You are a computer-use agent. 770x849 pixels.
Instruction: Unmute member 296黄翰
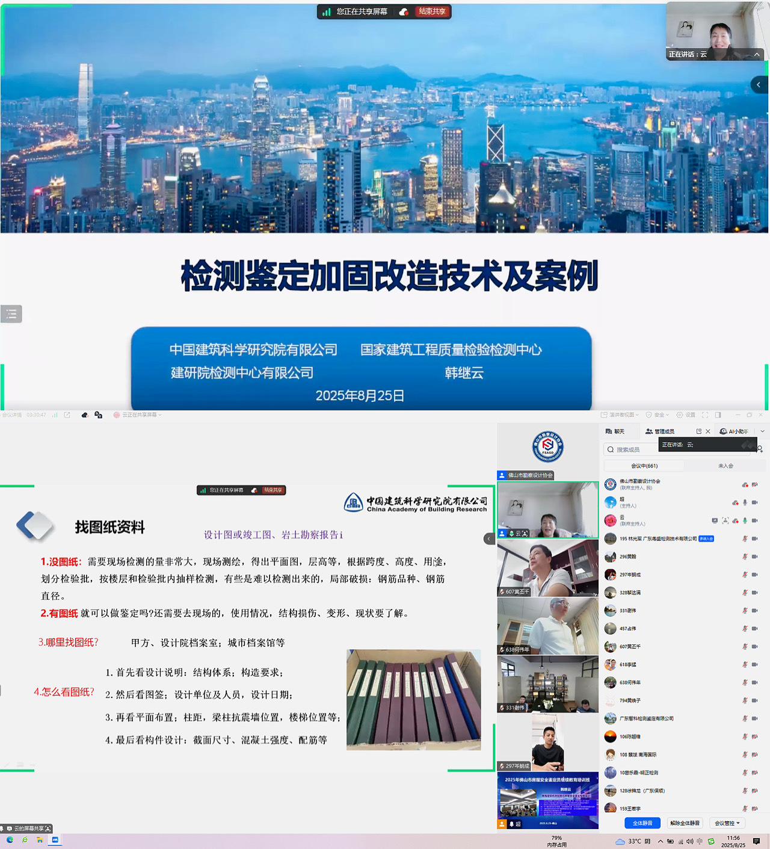pyautogui.click(x=745, y=557)
